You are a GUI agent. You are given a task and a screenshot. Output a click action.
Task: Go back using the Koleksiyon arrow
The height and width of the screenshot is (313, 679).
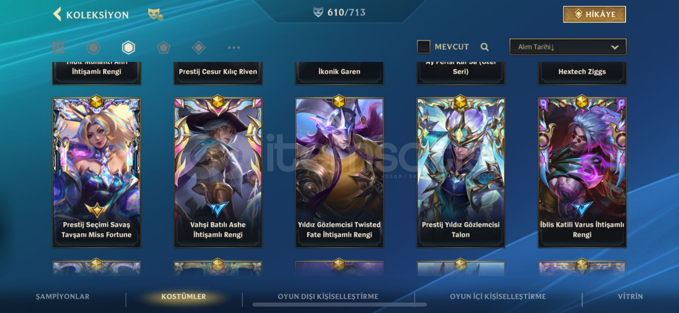(57, 14)
